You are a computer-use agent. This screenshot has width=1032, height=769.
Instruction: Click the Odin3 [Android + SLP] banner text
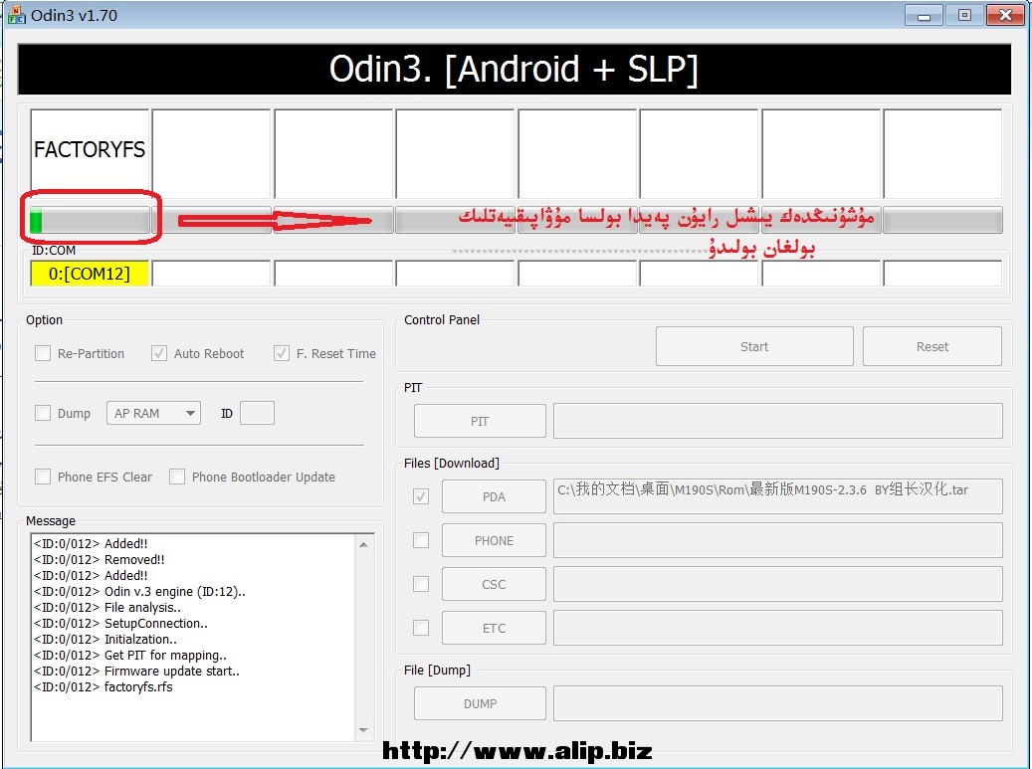(514, 69)
